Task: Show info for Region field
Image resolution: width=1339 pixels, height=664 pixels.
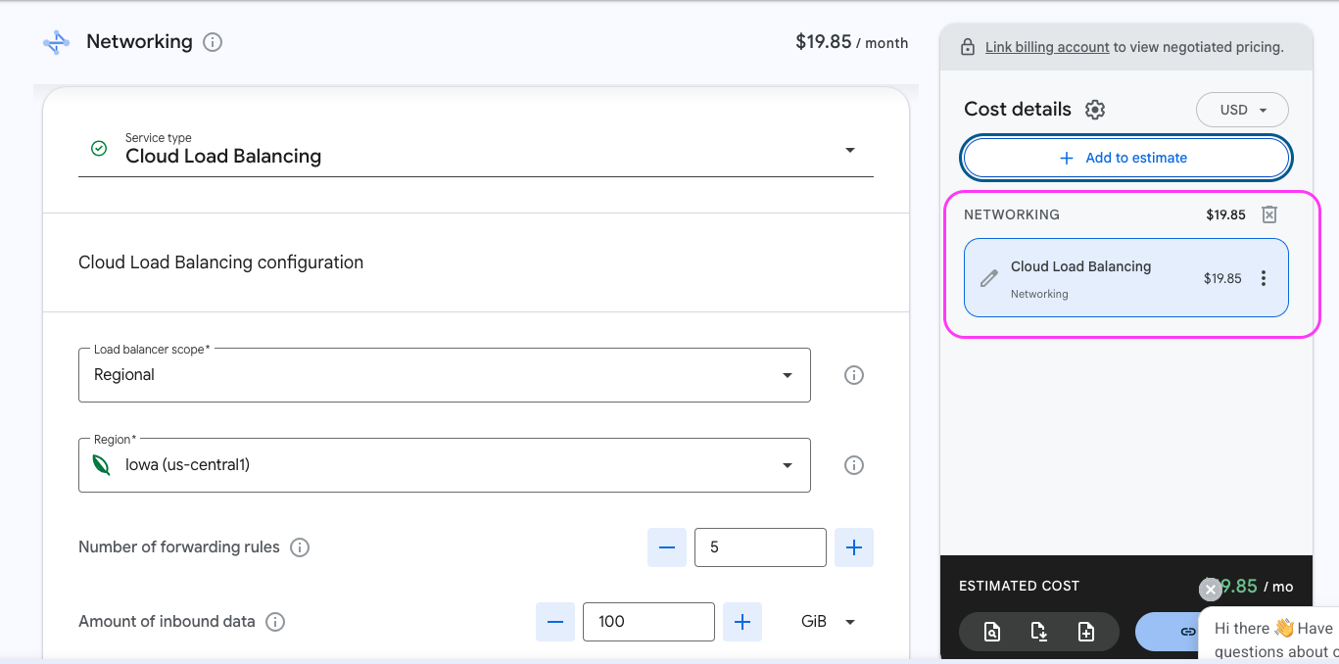Action: coord(854,465)
